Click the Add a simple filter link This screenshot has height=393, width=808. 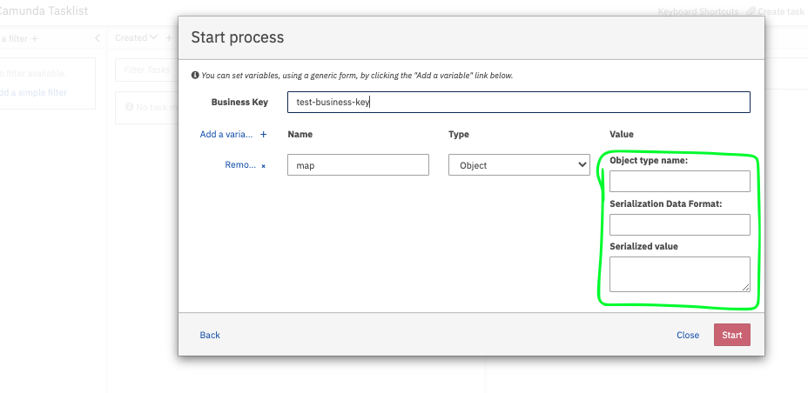(33, 93)
